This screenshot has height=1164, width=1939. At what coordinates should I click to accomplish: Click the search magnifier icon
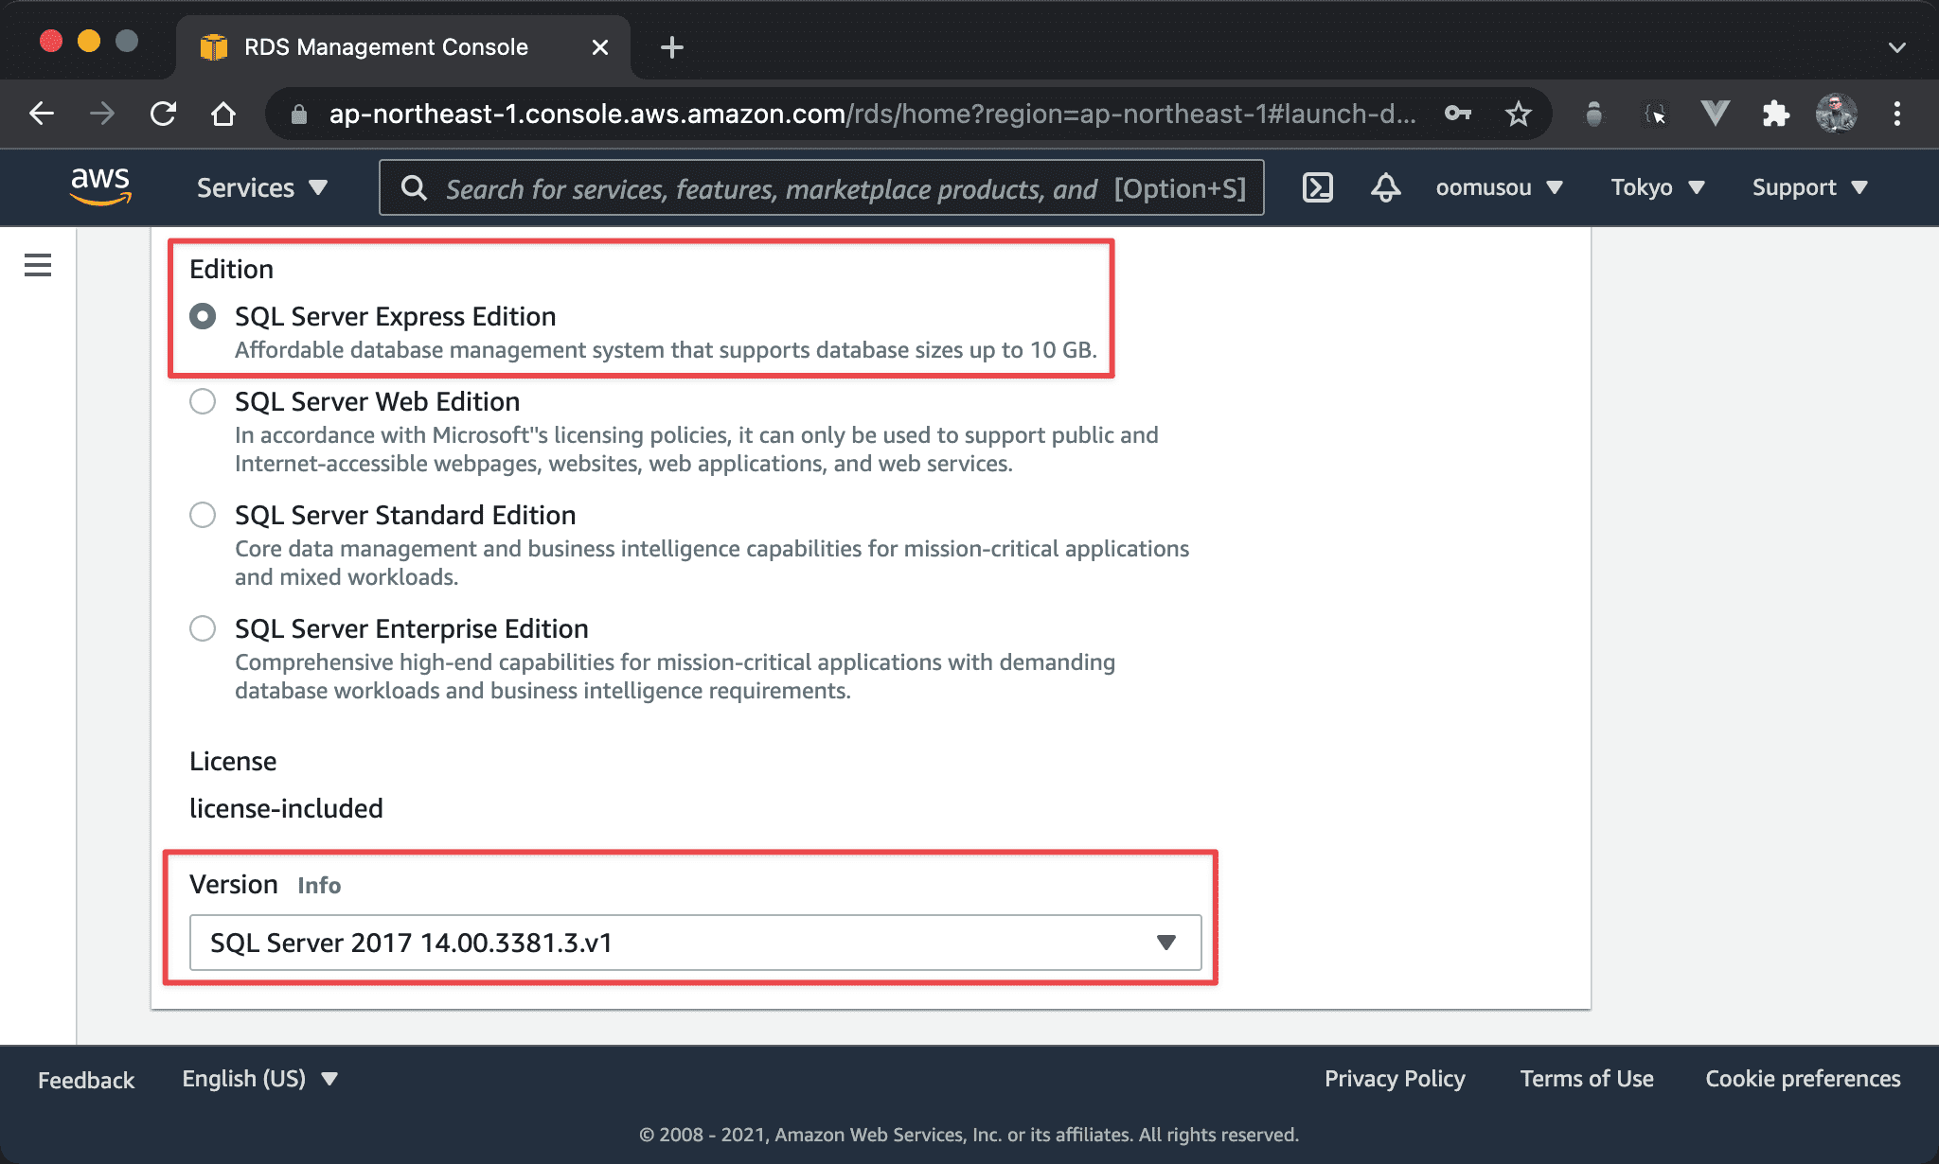point(414,188)
